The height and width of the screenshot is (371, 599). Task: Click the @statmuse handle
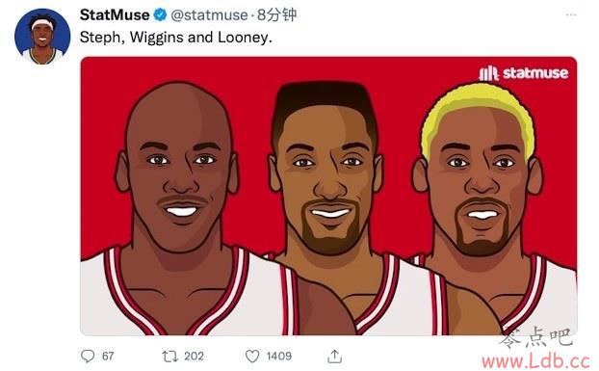tap(209, 14)
